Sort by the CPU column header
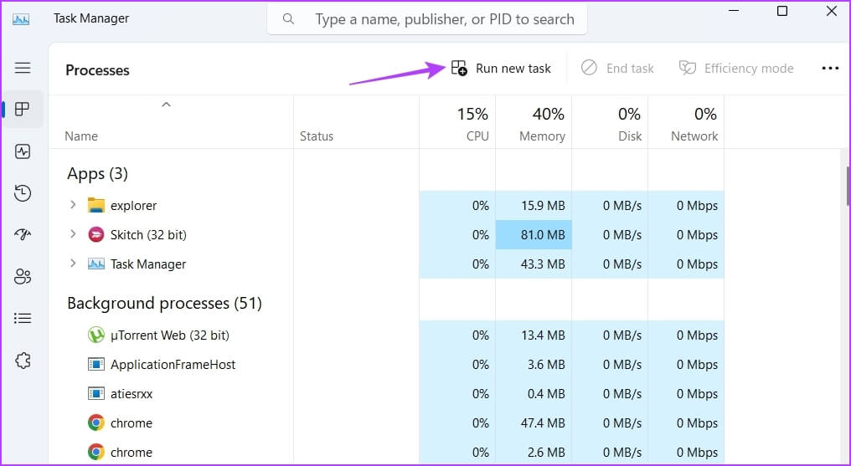Viewport: 851px width, 466px height. click(x=457, y=122)
